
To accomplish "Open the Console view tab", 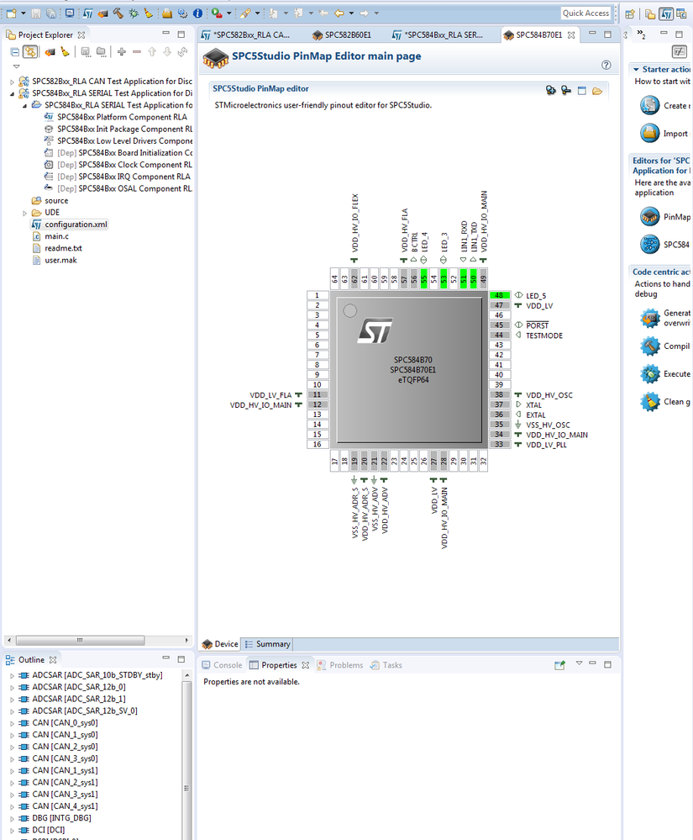I will click(x=222, y=665).
